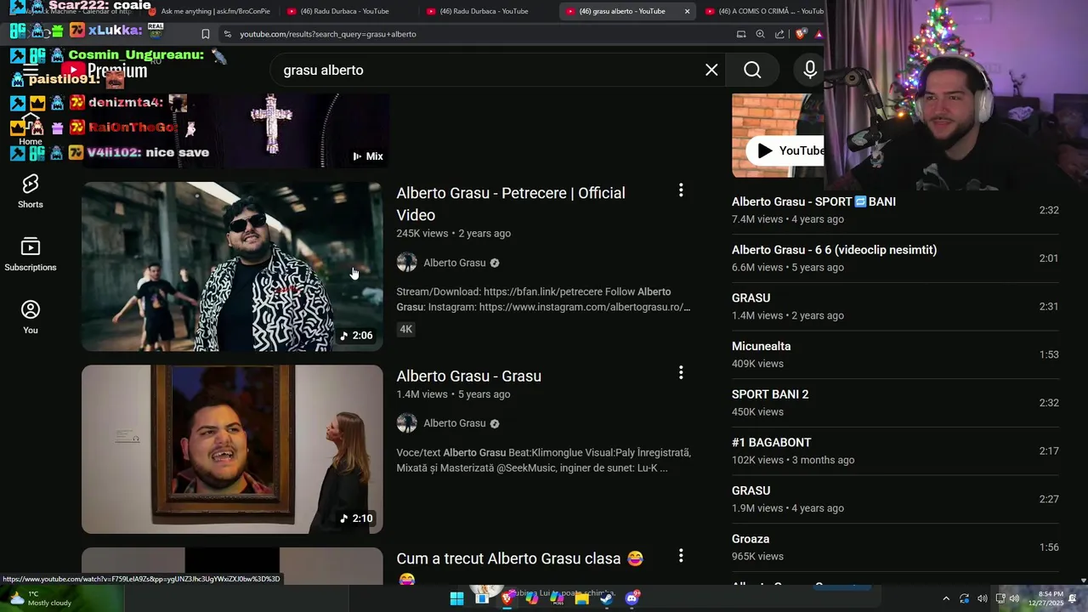The image size is (1088, 612).
Task: Switch to ask.fm Ask me anything tab
Action: [208, 11]
